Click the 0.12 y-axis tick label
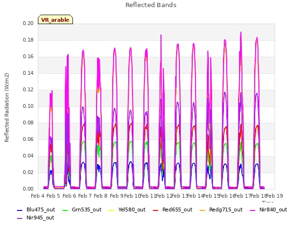This screenshot has height=227, width=303. coord(28,89)
